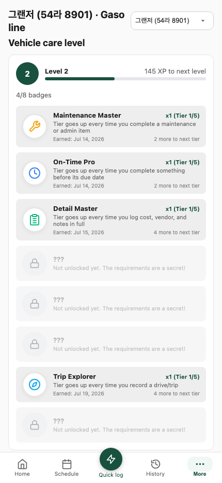Click the On-Time Pro tier label
The height and width of the screenshot is (483, 222).
(x=183, y=162)
